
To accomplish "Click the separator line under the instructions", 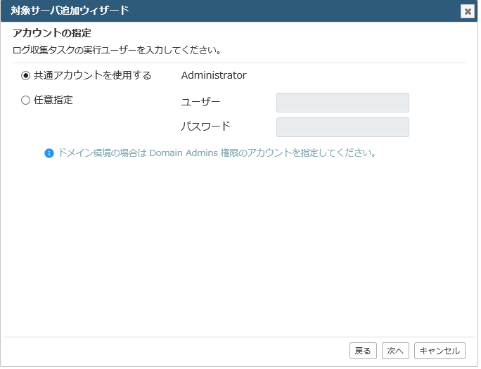I will coord(240,63).
